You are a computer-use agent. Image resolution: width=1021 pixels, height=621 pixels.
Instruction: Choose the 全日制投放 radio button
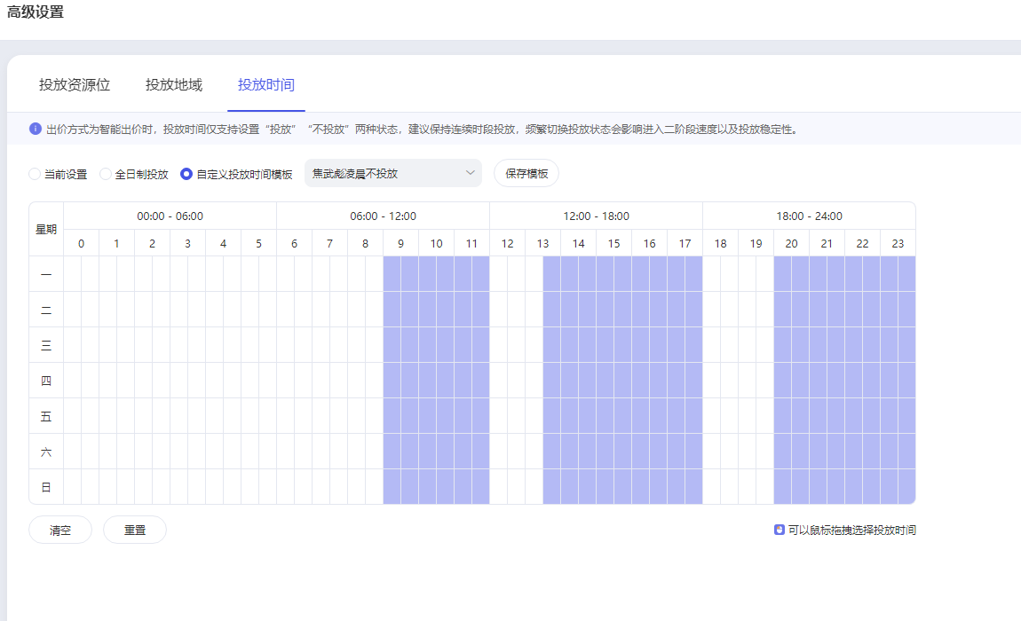point(106,174)
